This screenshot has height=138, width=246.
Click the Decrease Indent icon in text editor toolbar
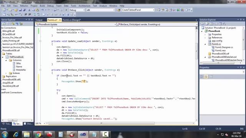26,15
